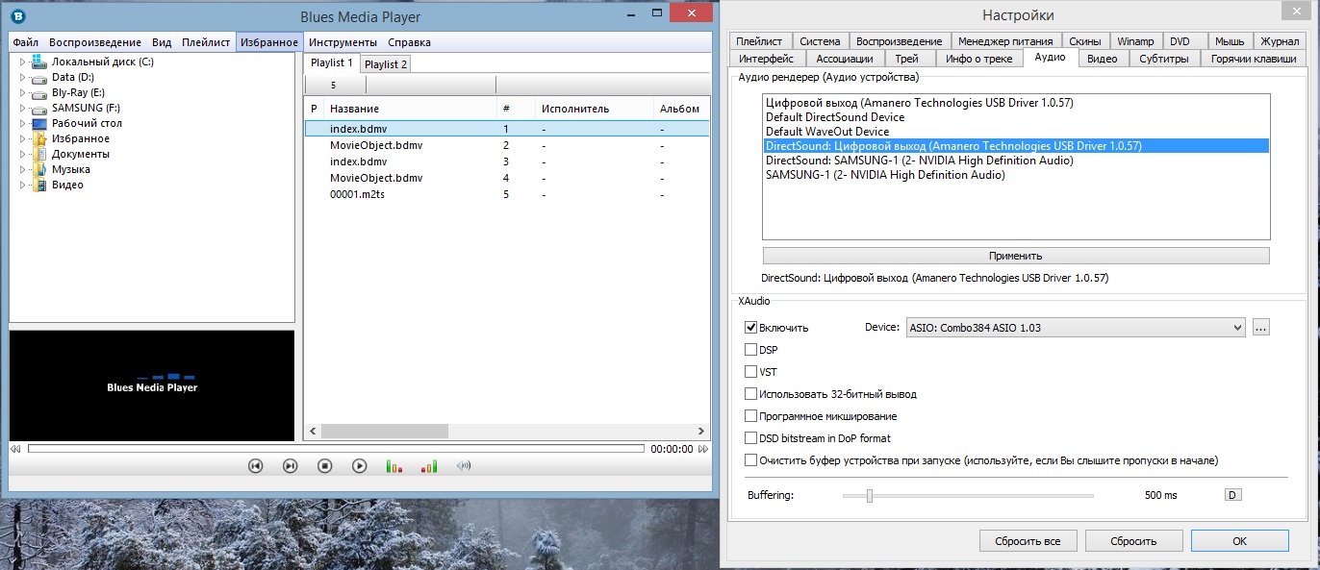The width and height of the screenshot is (1320, 570).
Task: Expand the Документы tree node
Action: tap(22, 154)
